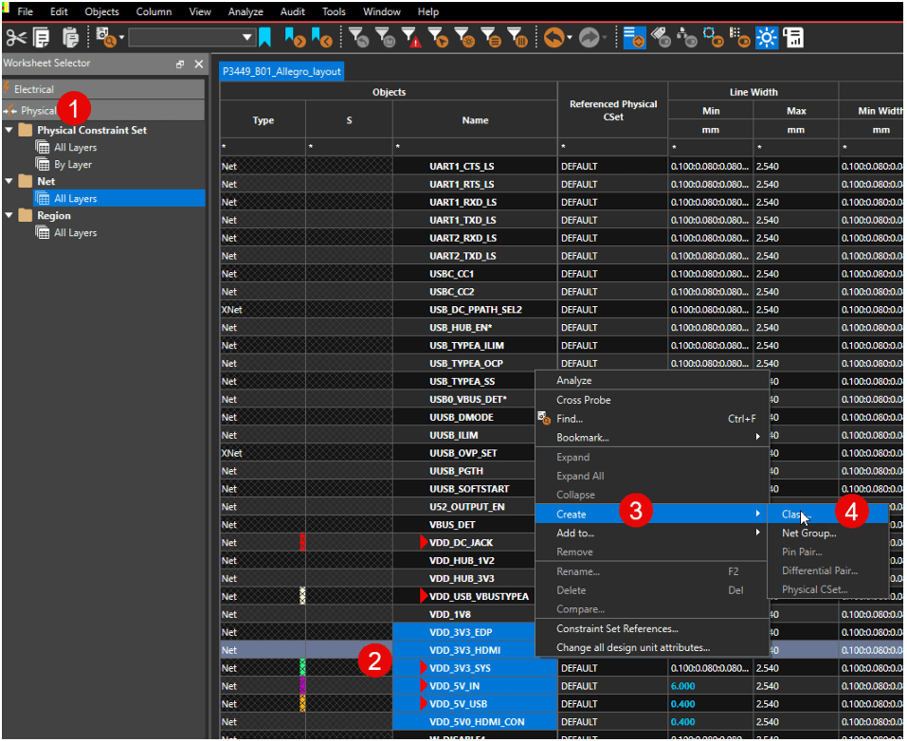Click the cyan Bookmark toolbar icon
Image resolution: width=907 pixels, height=741 pixels.
pos(265,38)
